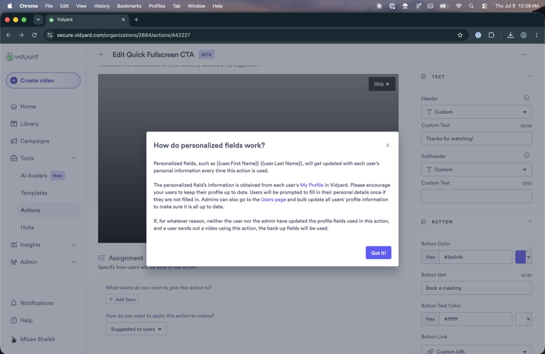Click the Profiles menu in menu bar
This screenshot has width=545, height=354.
point(157,6)
